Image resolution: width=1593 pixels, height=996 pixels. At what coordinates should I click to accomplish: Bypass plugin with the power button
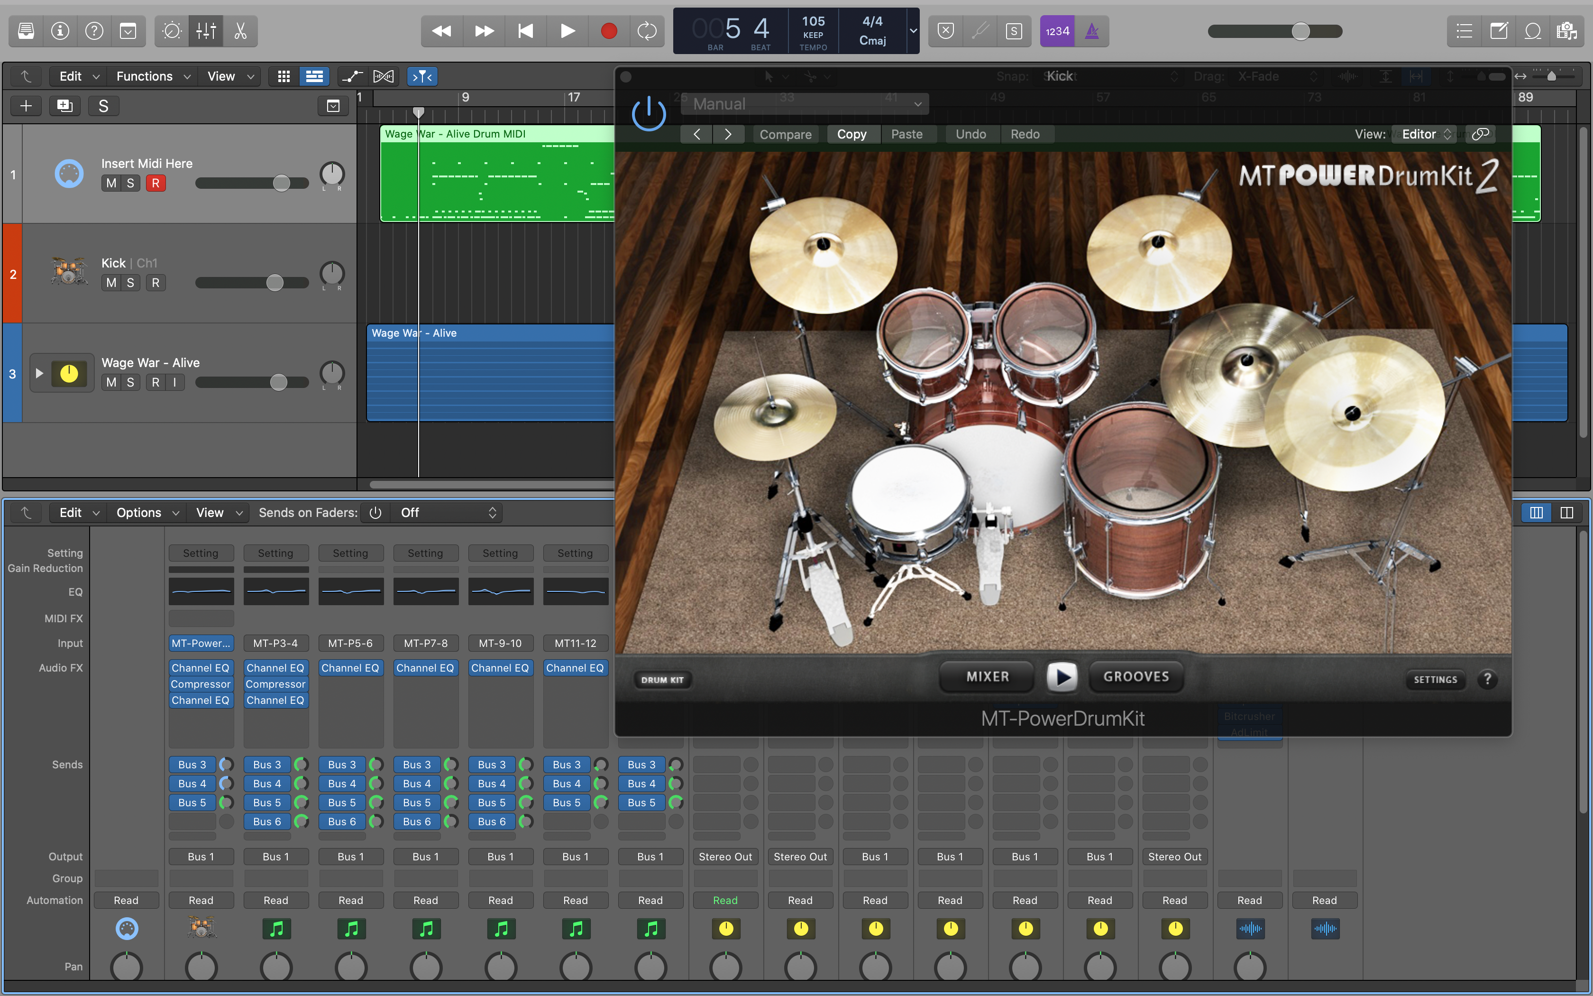point(649,113)
